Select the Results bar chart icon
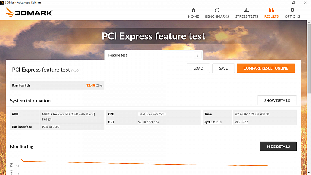Screen dimensions: 311x175 [x=271, y=10]
